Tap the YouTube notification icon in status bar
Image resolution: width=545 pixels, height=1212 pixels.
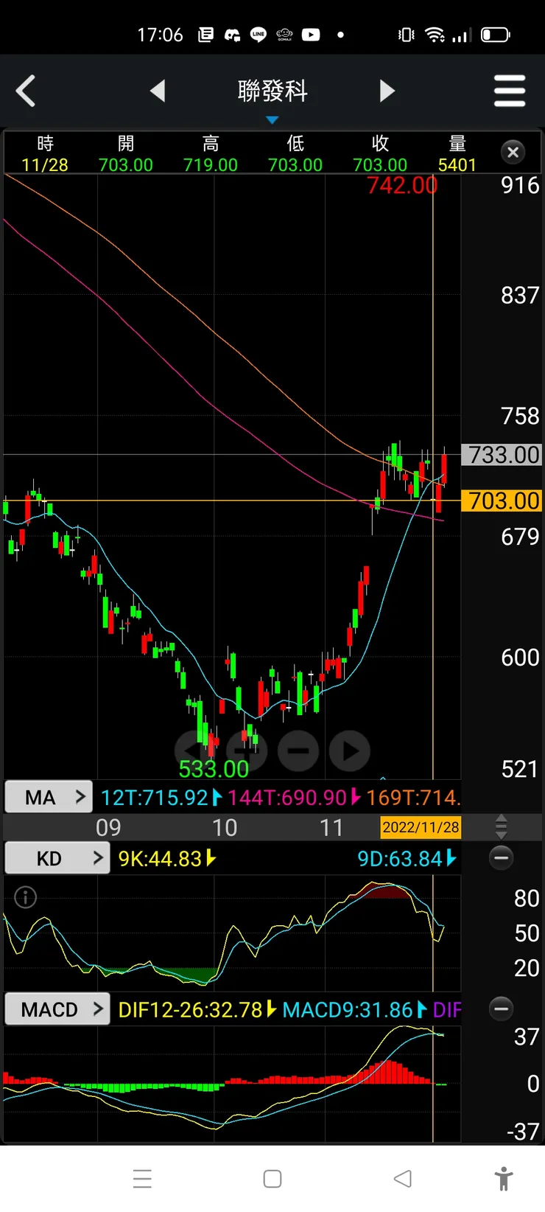[311, 35]
